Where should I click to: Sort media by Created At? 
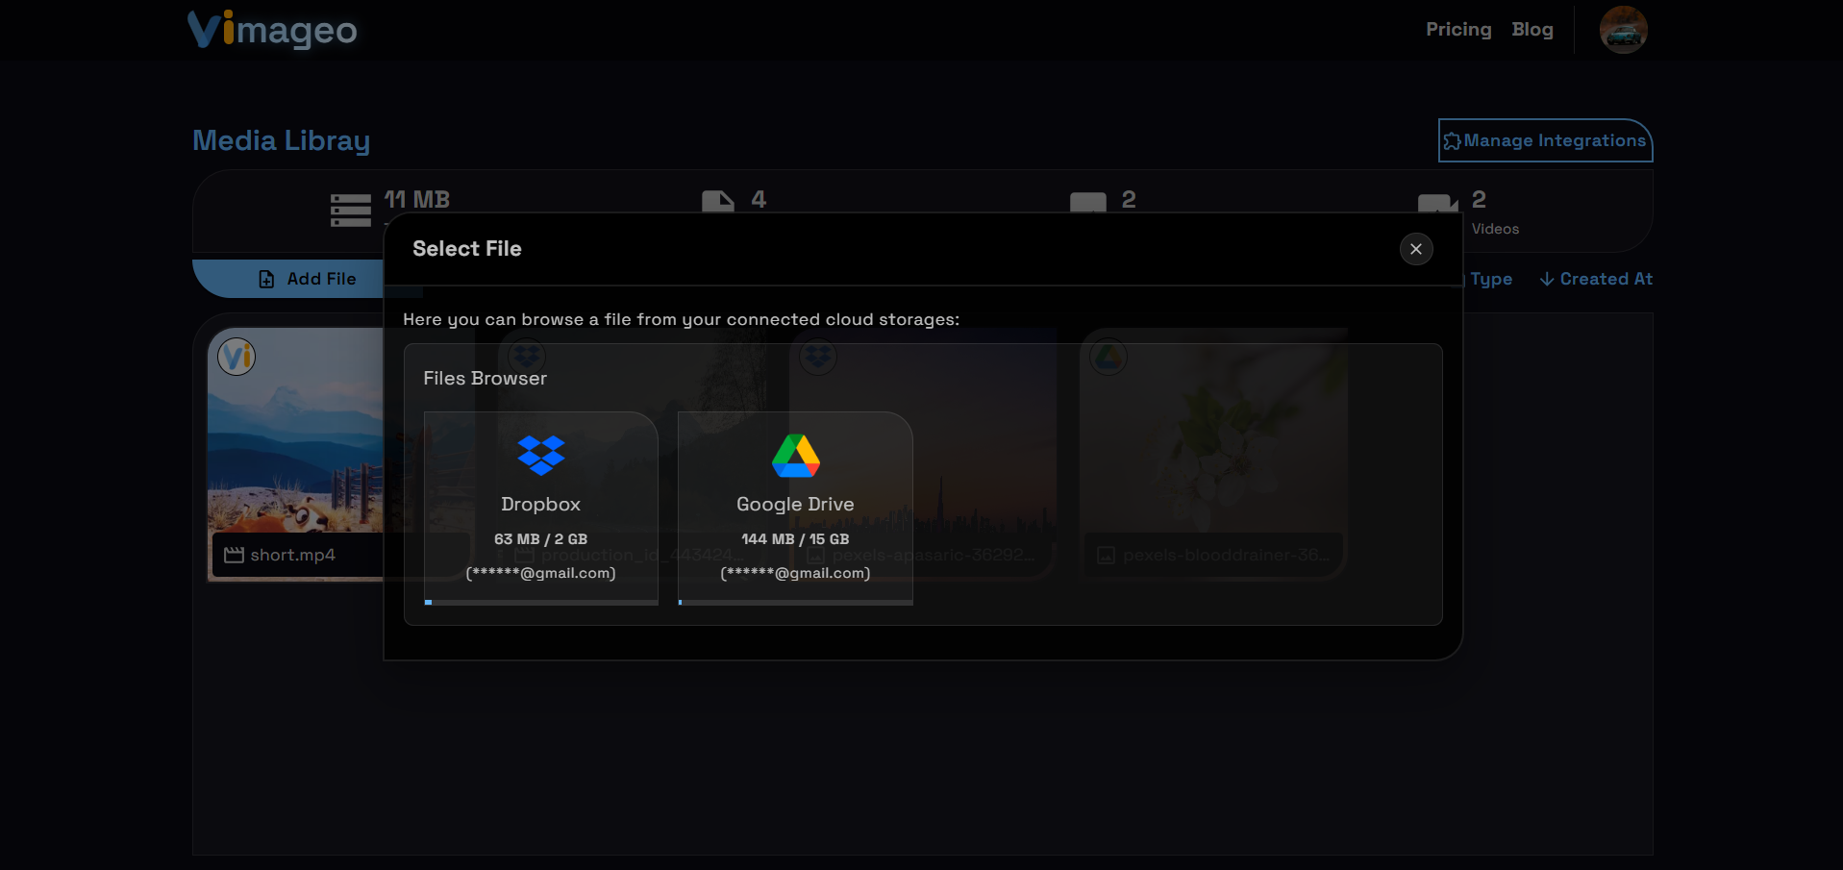(x=1596, y=279)
